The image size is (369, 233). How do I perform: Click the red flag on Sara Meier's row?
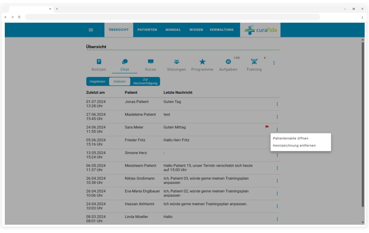click(267, 127)
